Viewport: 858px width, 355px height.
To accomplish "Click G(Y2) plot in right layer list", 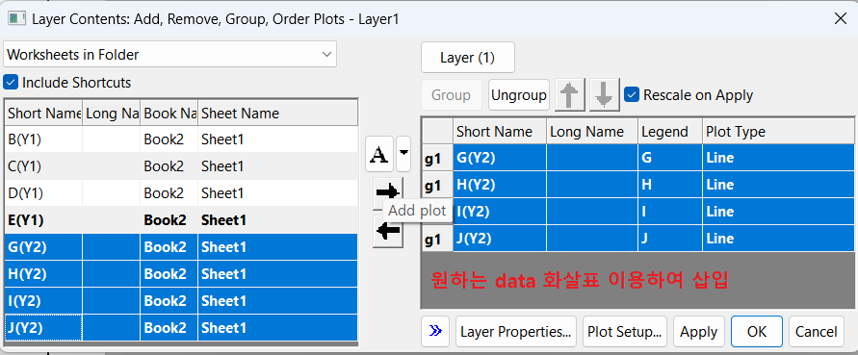I will click(653, 158).
